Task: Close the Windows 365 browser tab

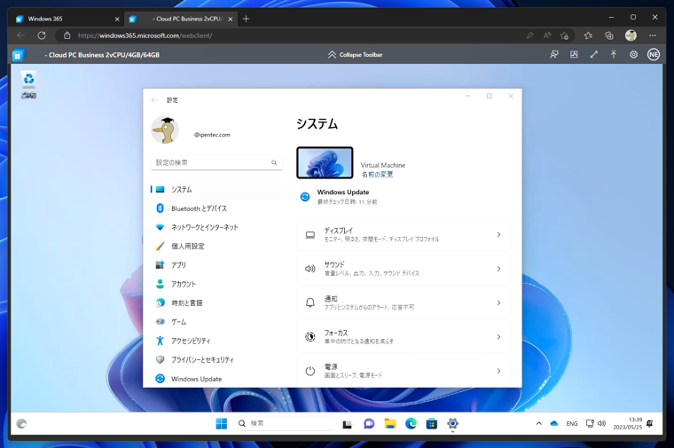Action: tap(117, 20)
